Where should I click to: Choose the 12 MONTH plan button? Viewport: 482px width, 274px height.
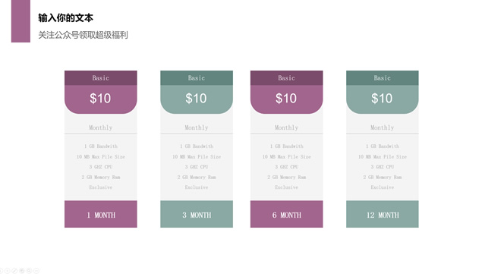pos(383,214)
